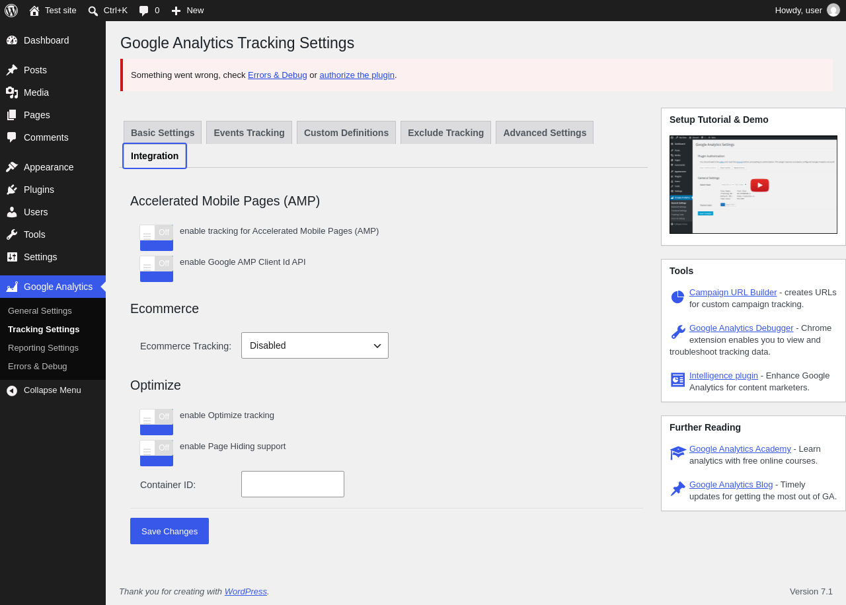Click the Test site home icon
The width and height of the screenshot is (846, 605).
[x=34, y=11]
